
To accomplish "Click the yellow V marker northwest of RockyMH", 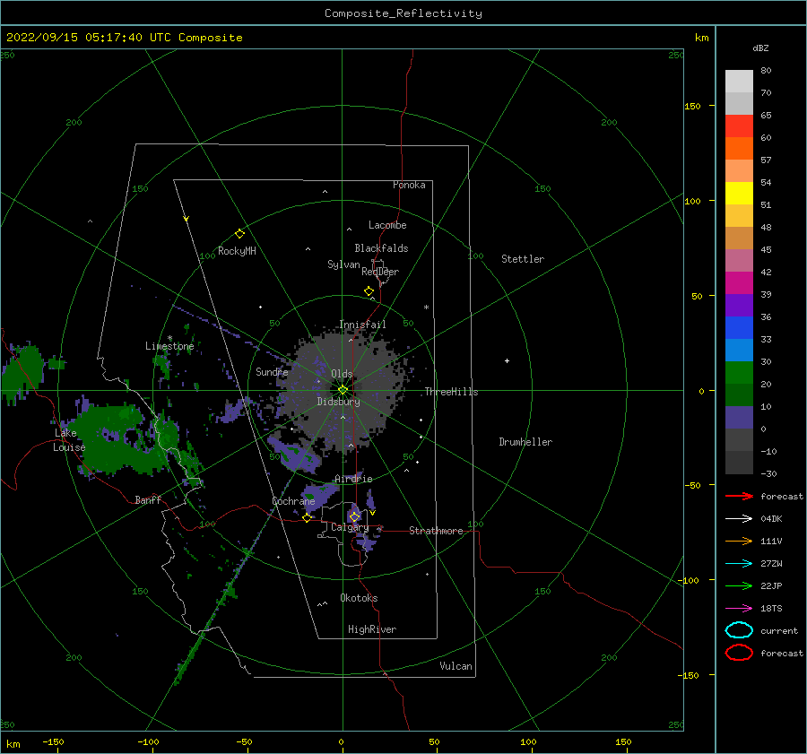I will [187, 219].
